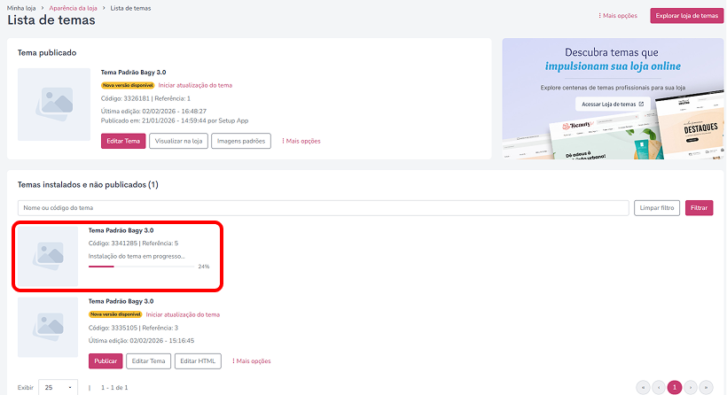
Task: Go to next page arrow in pagination
Action: coord(691,388)
